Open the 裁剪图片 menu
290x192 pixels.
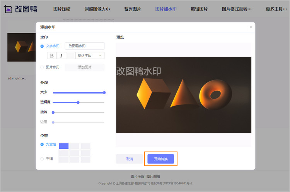(132, 9)
